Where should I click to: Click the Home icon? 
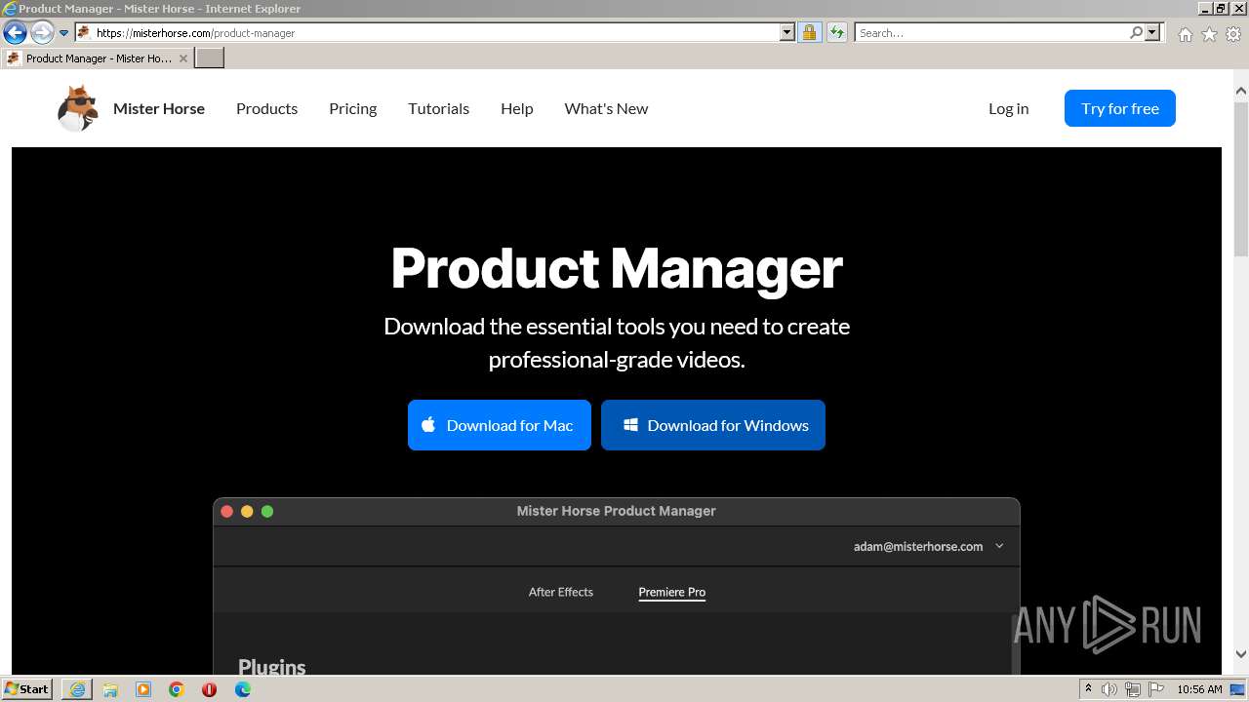click(x=1185, y=34)
